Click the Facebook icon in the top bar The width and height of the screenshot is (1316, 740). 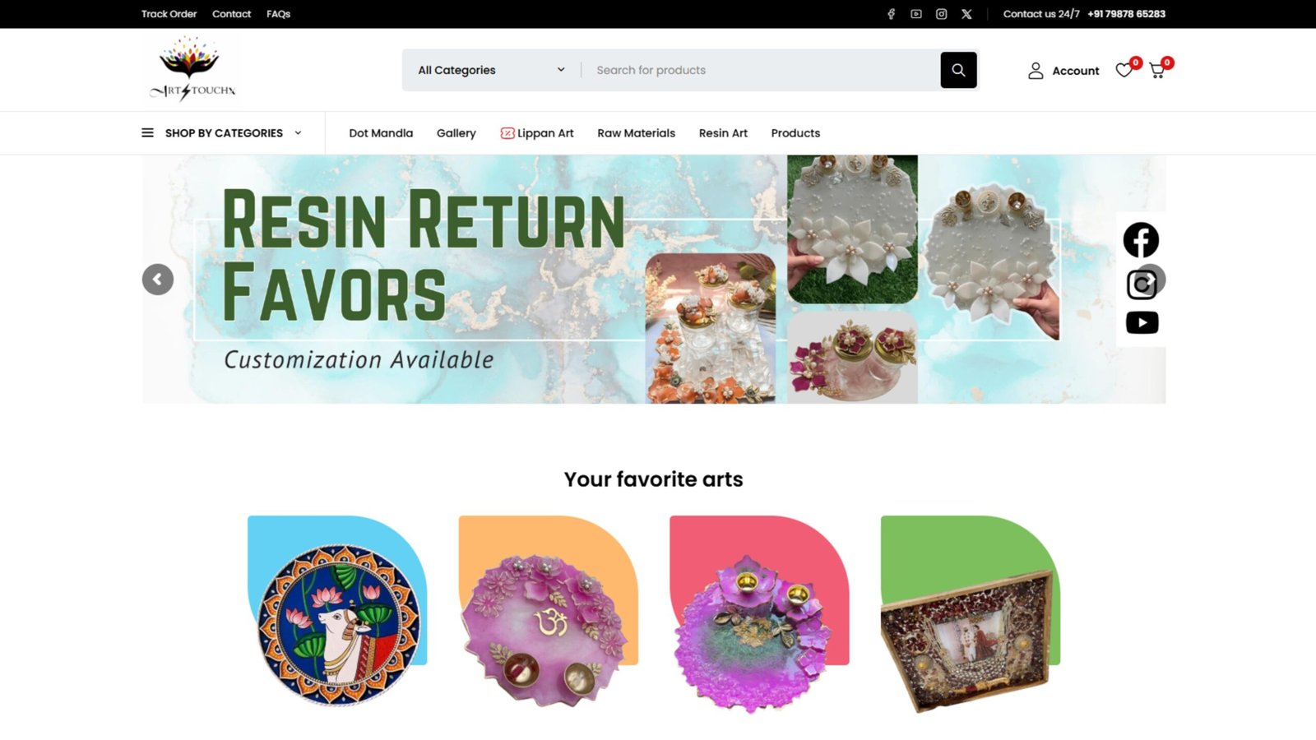(891, 14)
